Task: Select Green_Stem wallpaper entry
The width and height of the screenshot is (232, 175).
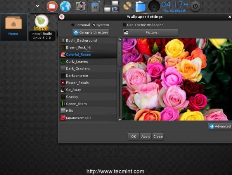Action: (88, 104)
